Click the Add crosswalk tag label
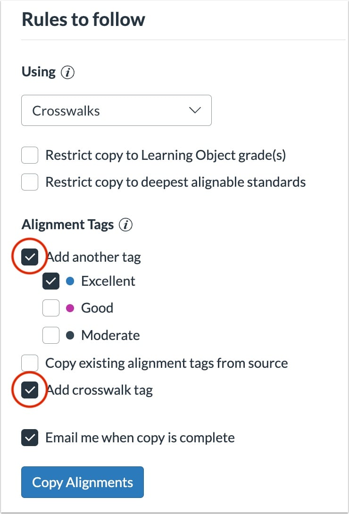This screenshot has height=514, width=349. [x=100, y=390]
